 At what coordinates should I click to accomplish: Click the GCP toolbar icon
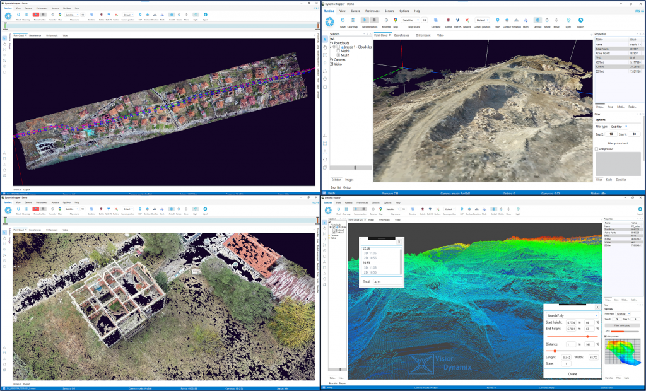tap(496, 19)
